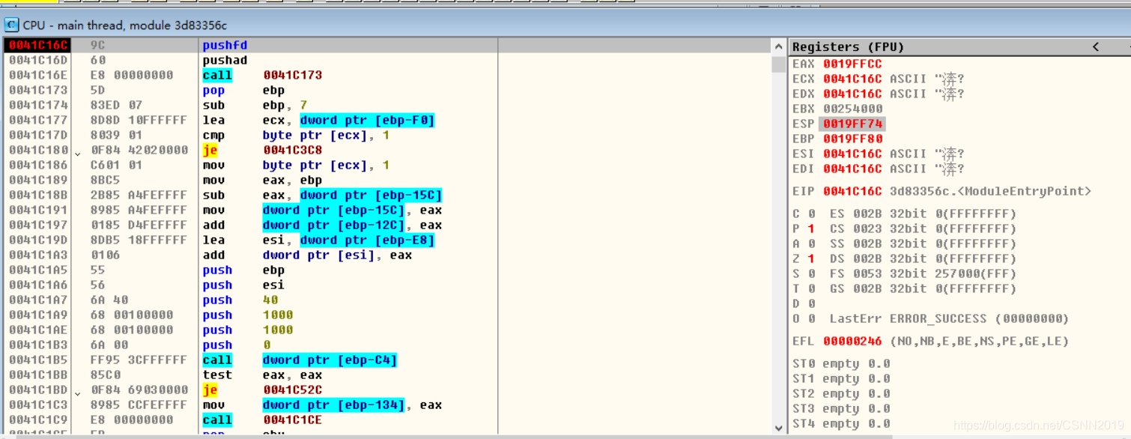1131x439 pixels.
Task: Select the pop ebp instruction
Action: (x=243, y=91)
